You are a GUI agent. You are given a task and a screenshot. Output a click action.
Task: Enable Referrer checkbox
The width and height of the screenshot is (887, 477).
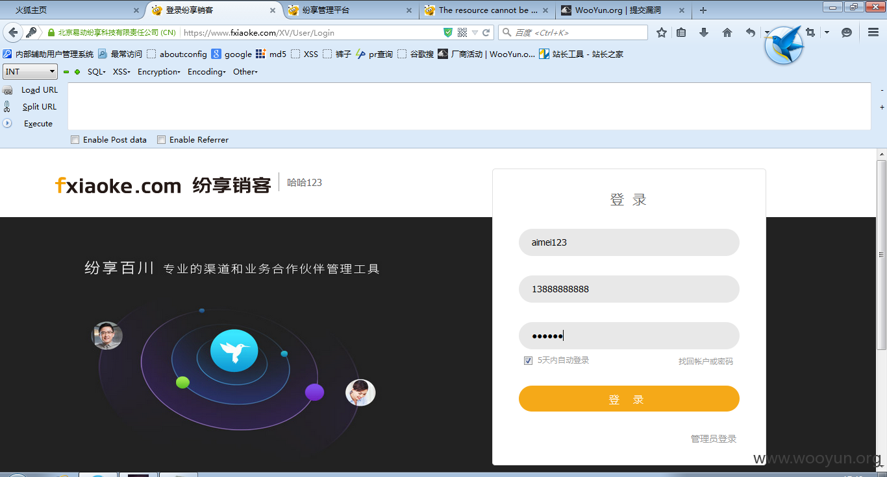pyautogui.click(x=162, y=139)
